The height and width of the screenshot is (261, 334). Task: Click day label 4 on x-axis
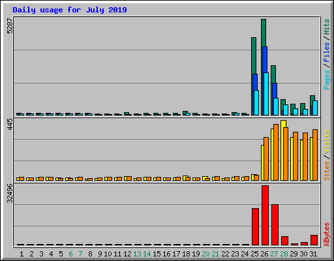click(51, 254)
